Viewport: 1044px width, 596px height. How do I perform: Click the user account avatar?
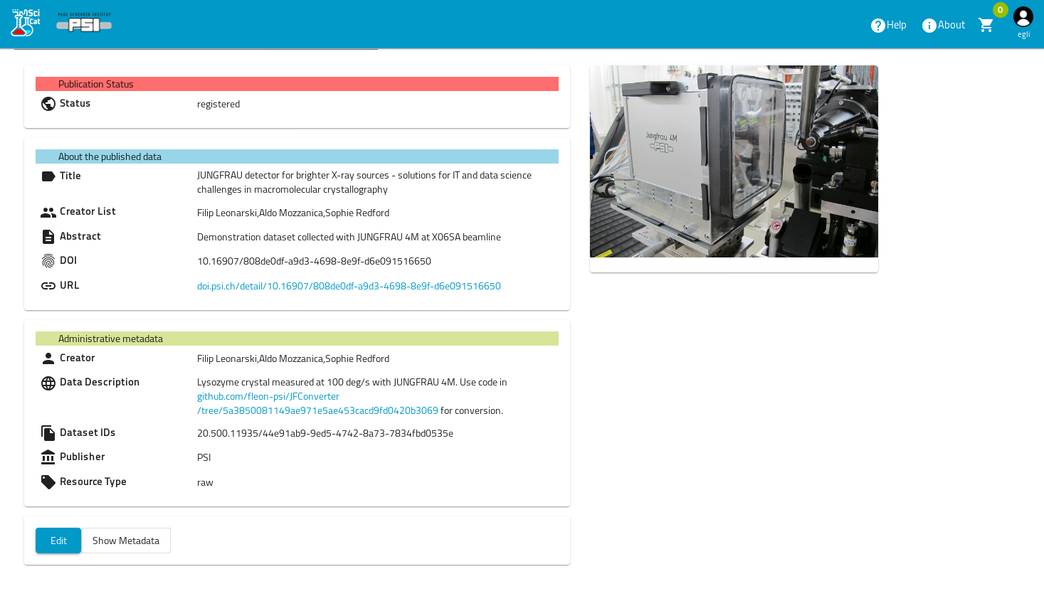[1023, 17]
